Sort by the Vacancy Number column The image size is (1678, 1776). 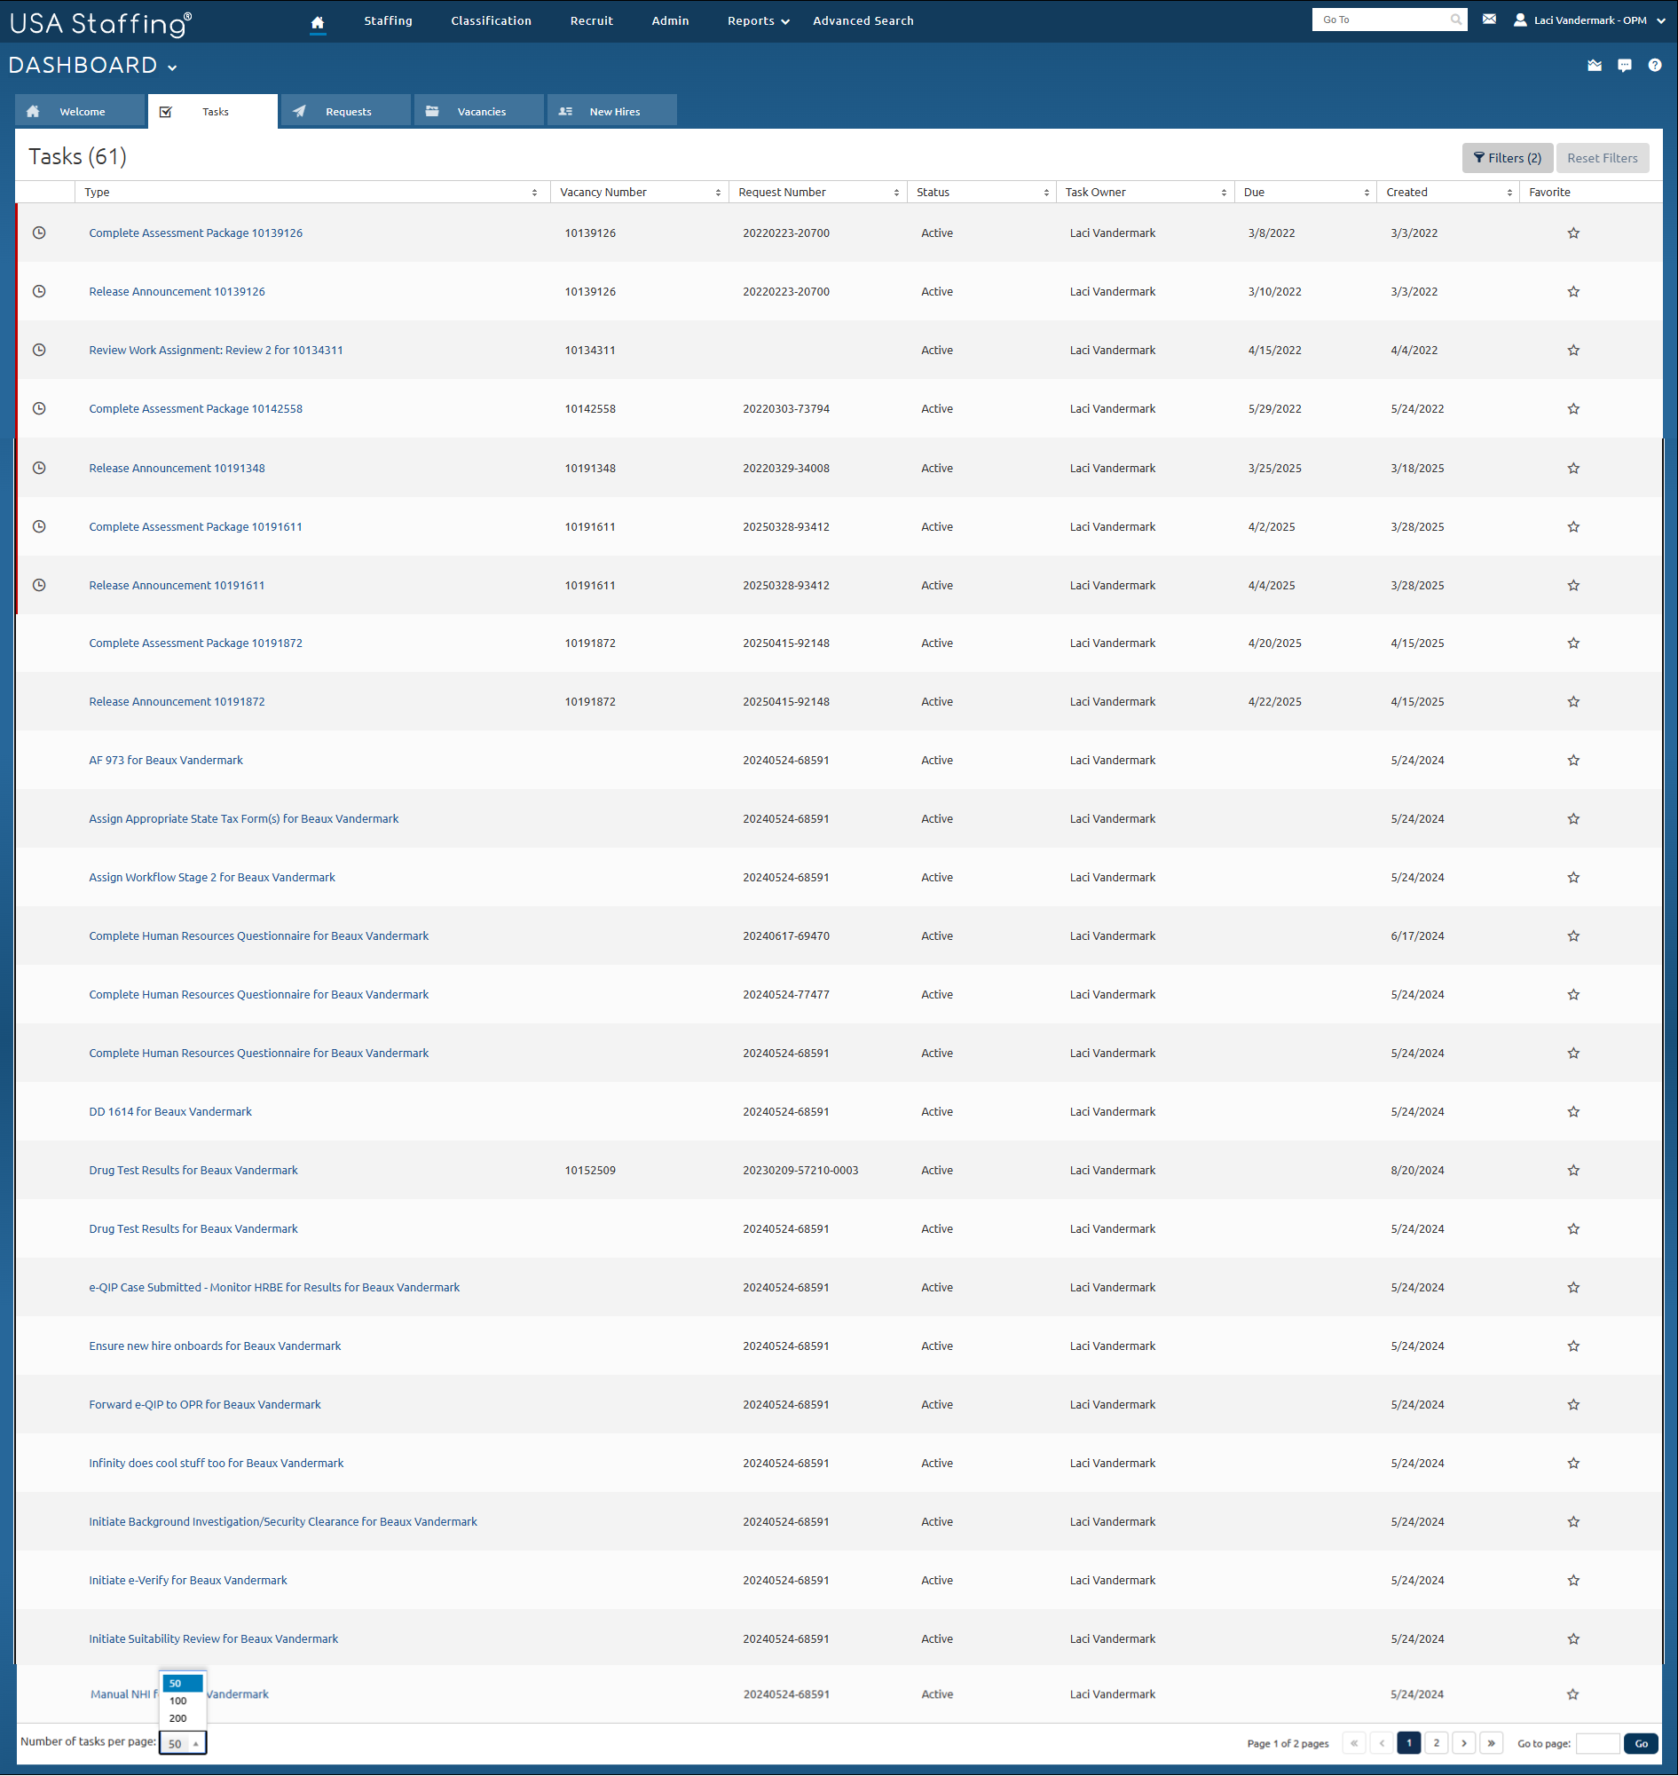coord(718,193)
